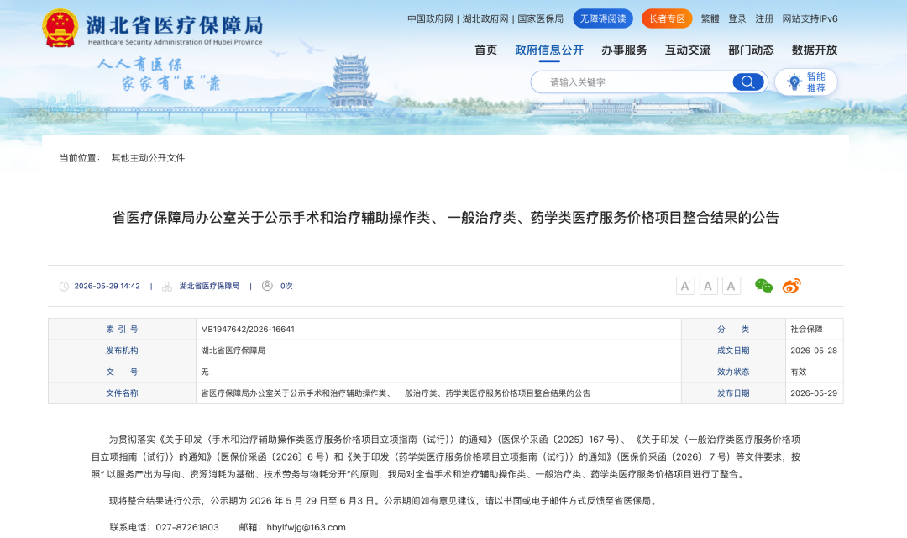Open the 国家医保局 link
The height and width of the screenshot is (538, 907).
(x=540, y=18)
